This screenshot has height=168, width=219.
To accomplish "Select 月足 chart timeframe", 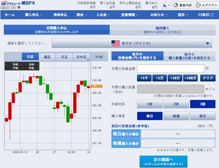I will (64, 57).
